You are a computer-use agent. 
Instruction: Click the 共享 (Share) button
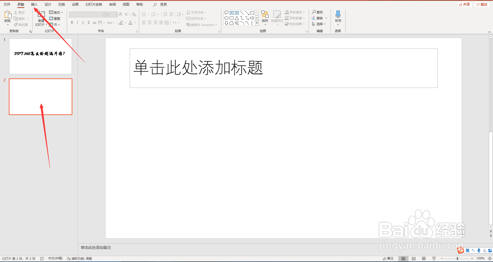(464, 4)
